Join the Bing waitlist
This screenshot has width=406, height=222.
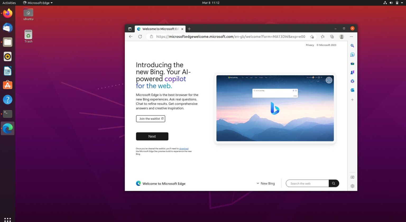(150, 118)
